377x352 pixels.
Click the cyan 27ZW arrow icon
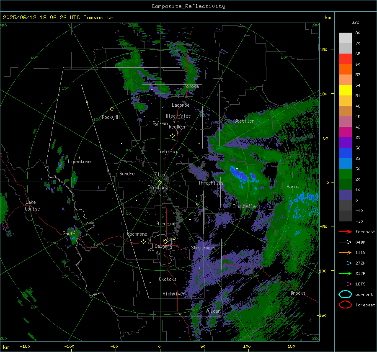coord(345,263)
